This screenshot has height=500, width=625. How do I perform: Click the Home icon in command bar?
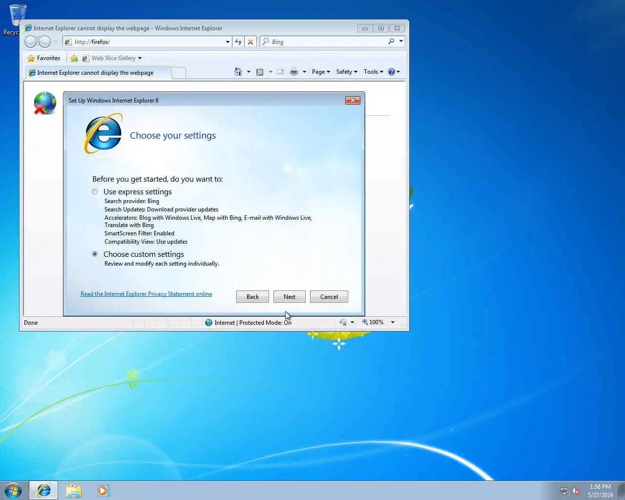(238, 72)
